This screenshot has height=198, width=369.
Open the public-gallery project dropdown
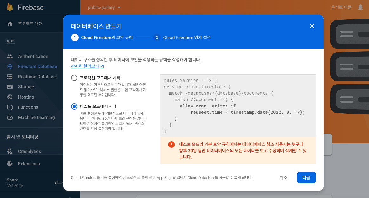[x=104, y=8]
